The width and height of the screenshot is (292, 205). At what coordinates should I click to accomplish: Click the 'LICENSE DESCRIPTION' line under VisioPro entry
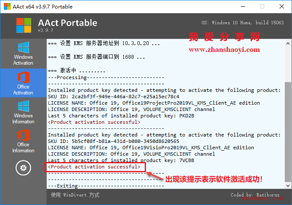[x=131, y=154]
